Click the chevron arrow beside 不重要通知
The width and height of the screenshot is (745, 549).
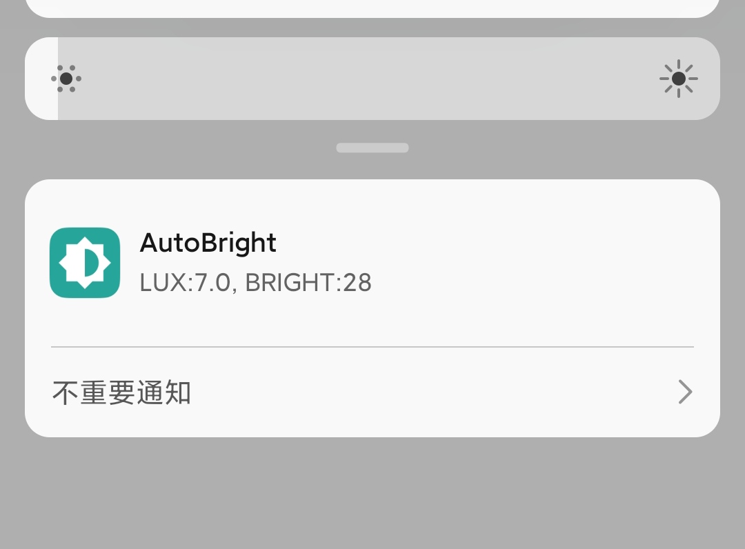(684, 392)
